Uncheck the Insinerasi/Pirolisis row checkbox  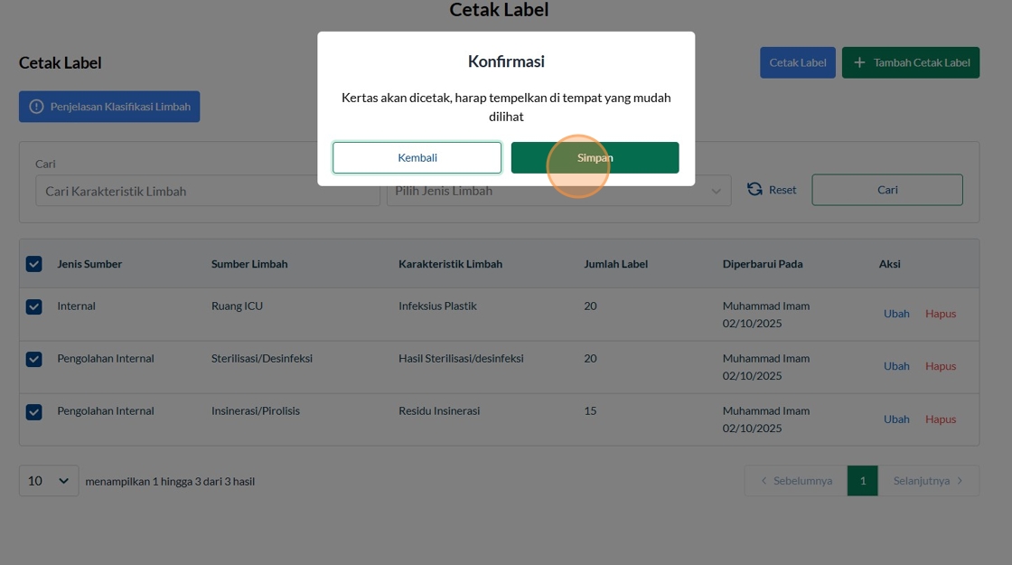click(x=34, y=411)
